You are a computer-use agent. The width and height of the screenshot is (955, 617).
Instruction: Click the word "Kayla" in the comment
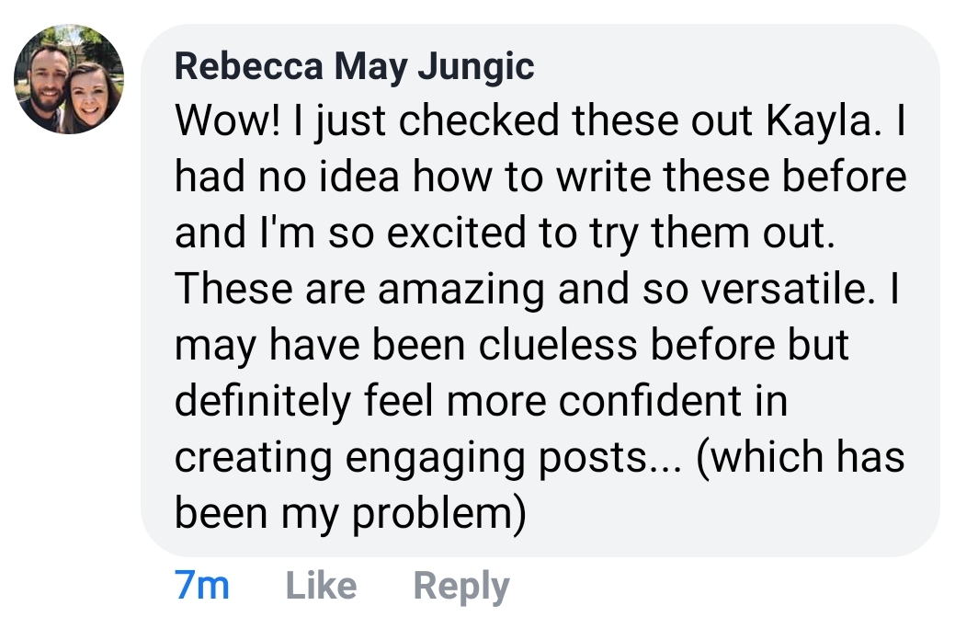(823, 120)
